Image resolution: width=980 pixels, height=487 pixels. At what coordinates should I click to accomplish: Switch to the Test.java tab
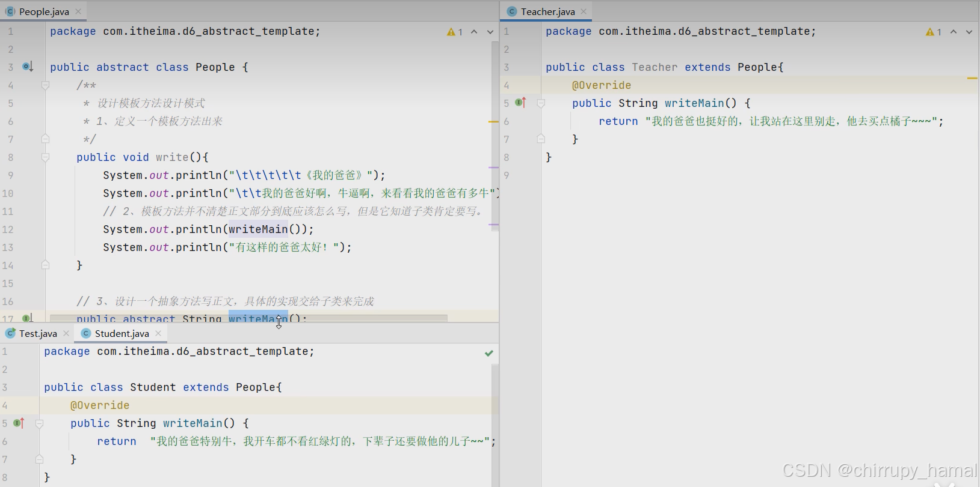click(38, 333)
